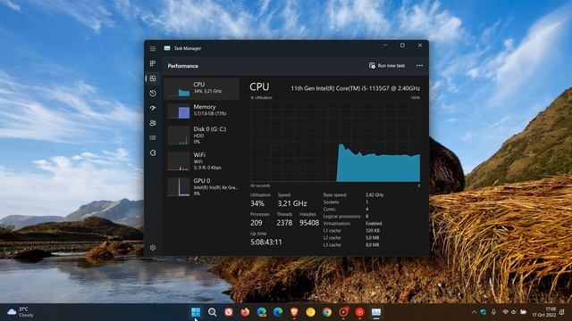Open the more options ellipsis menu
This screenshot has width=572, height=321.
click(x=419, y=65)
